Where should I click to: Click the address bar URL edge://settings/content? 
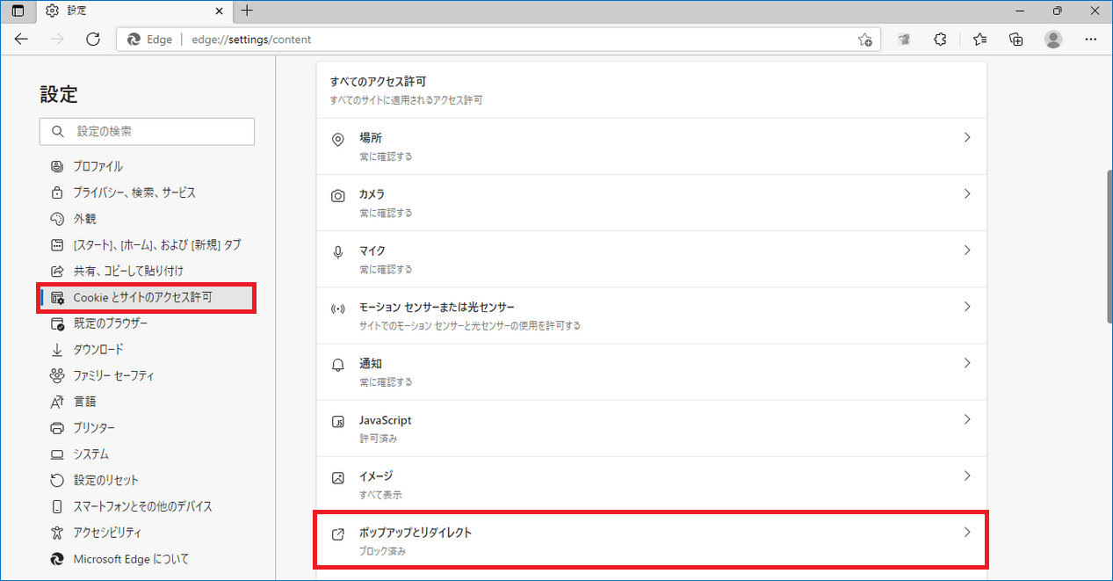pyautogui.click(x=251, y=40)
